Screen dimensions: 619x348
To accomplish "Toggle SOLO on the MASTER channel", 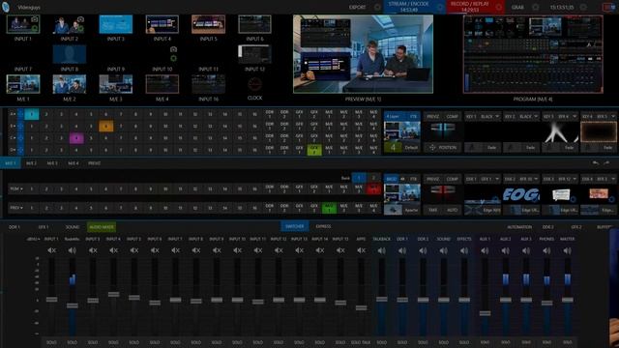I will 567,342.
